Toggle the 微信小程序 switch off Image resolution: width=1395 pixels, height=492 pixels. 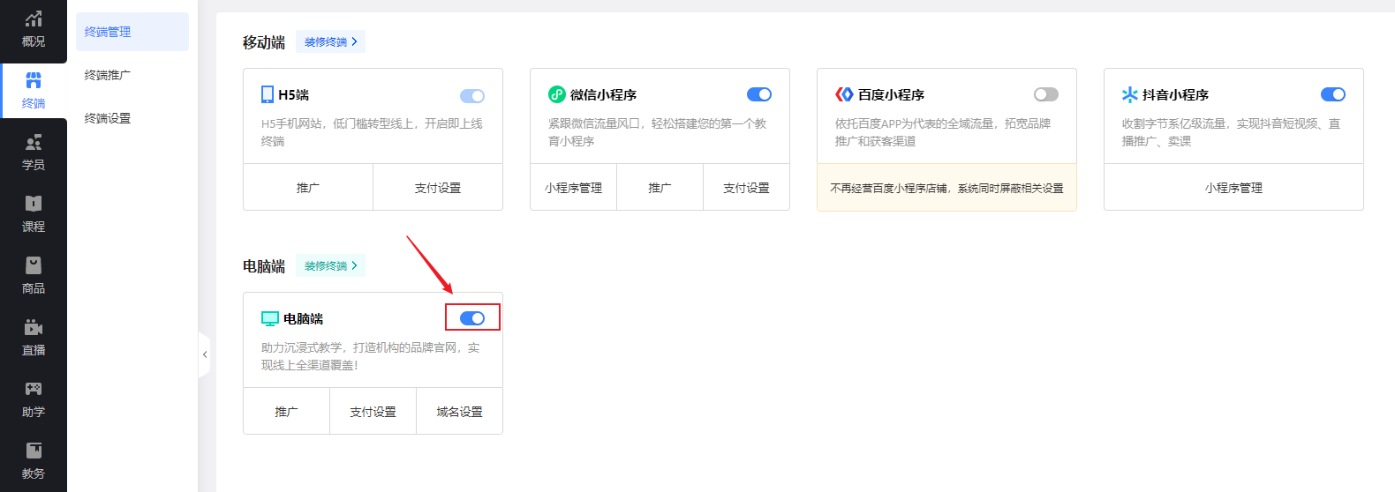pos(758,94)
